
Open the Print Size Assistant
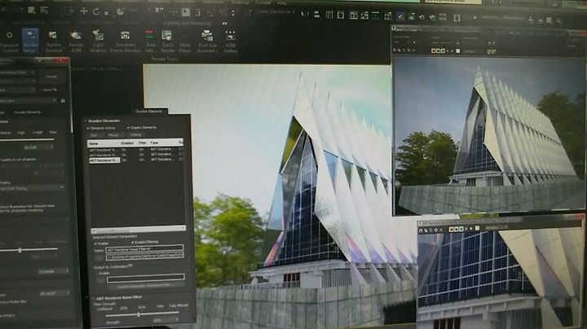point(207,41)
